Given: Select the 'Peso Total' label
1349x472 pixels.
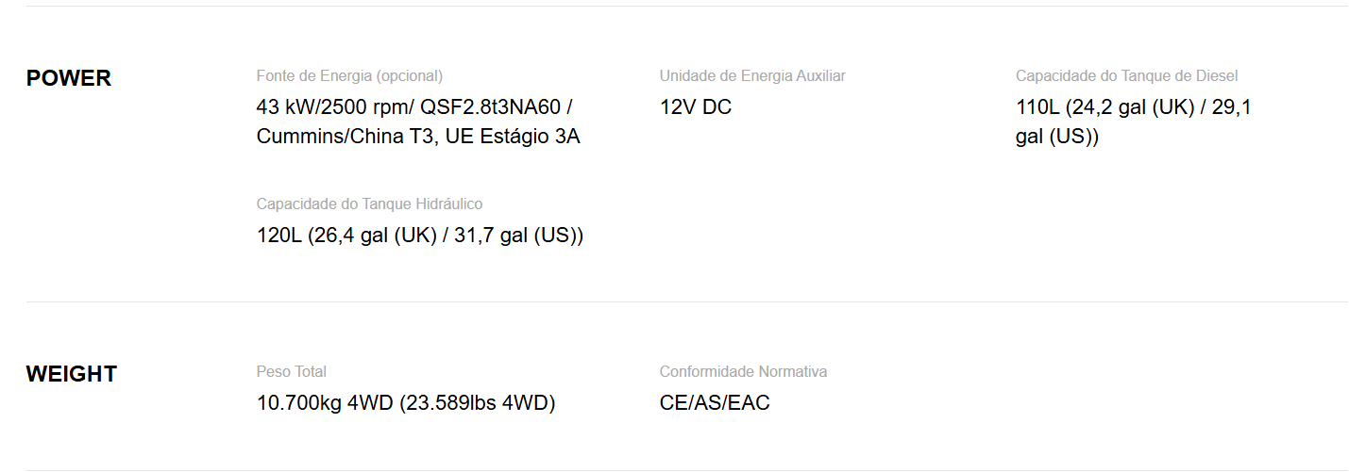Looking at the screenshot, I should (x=292, y=371).
